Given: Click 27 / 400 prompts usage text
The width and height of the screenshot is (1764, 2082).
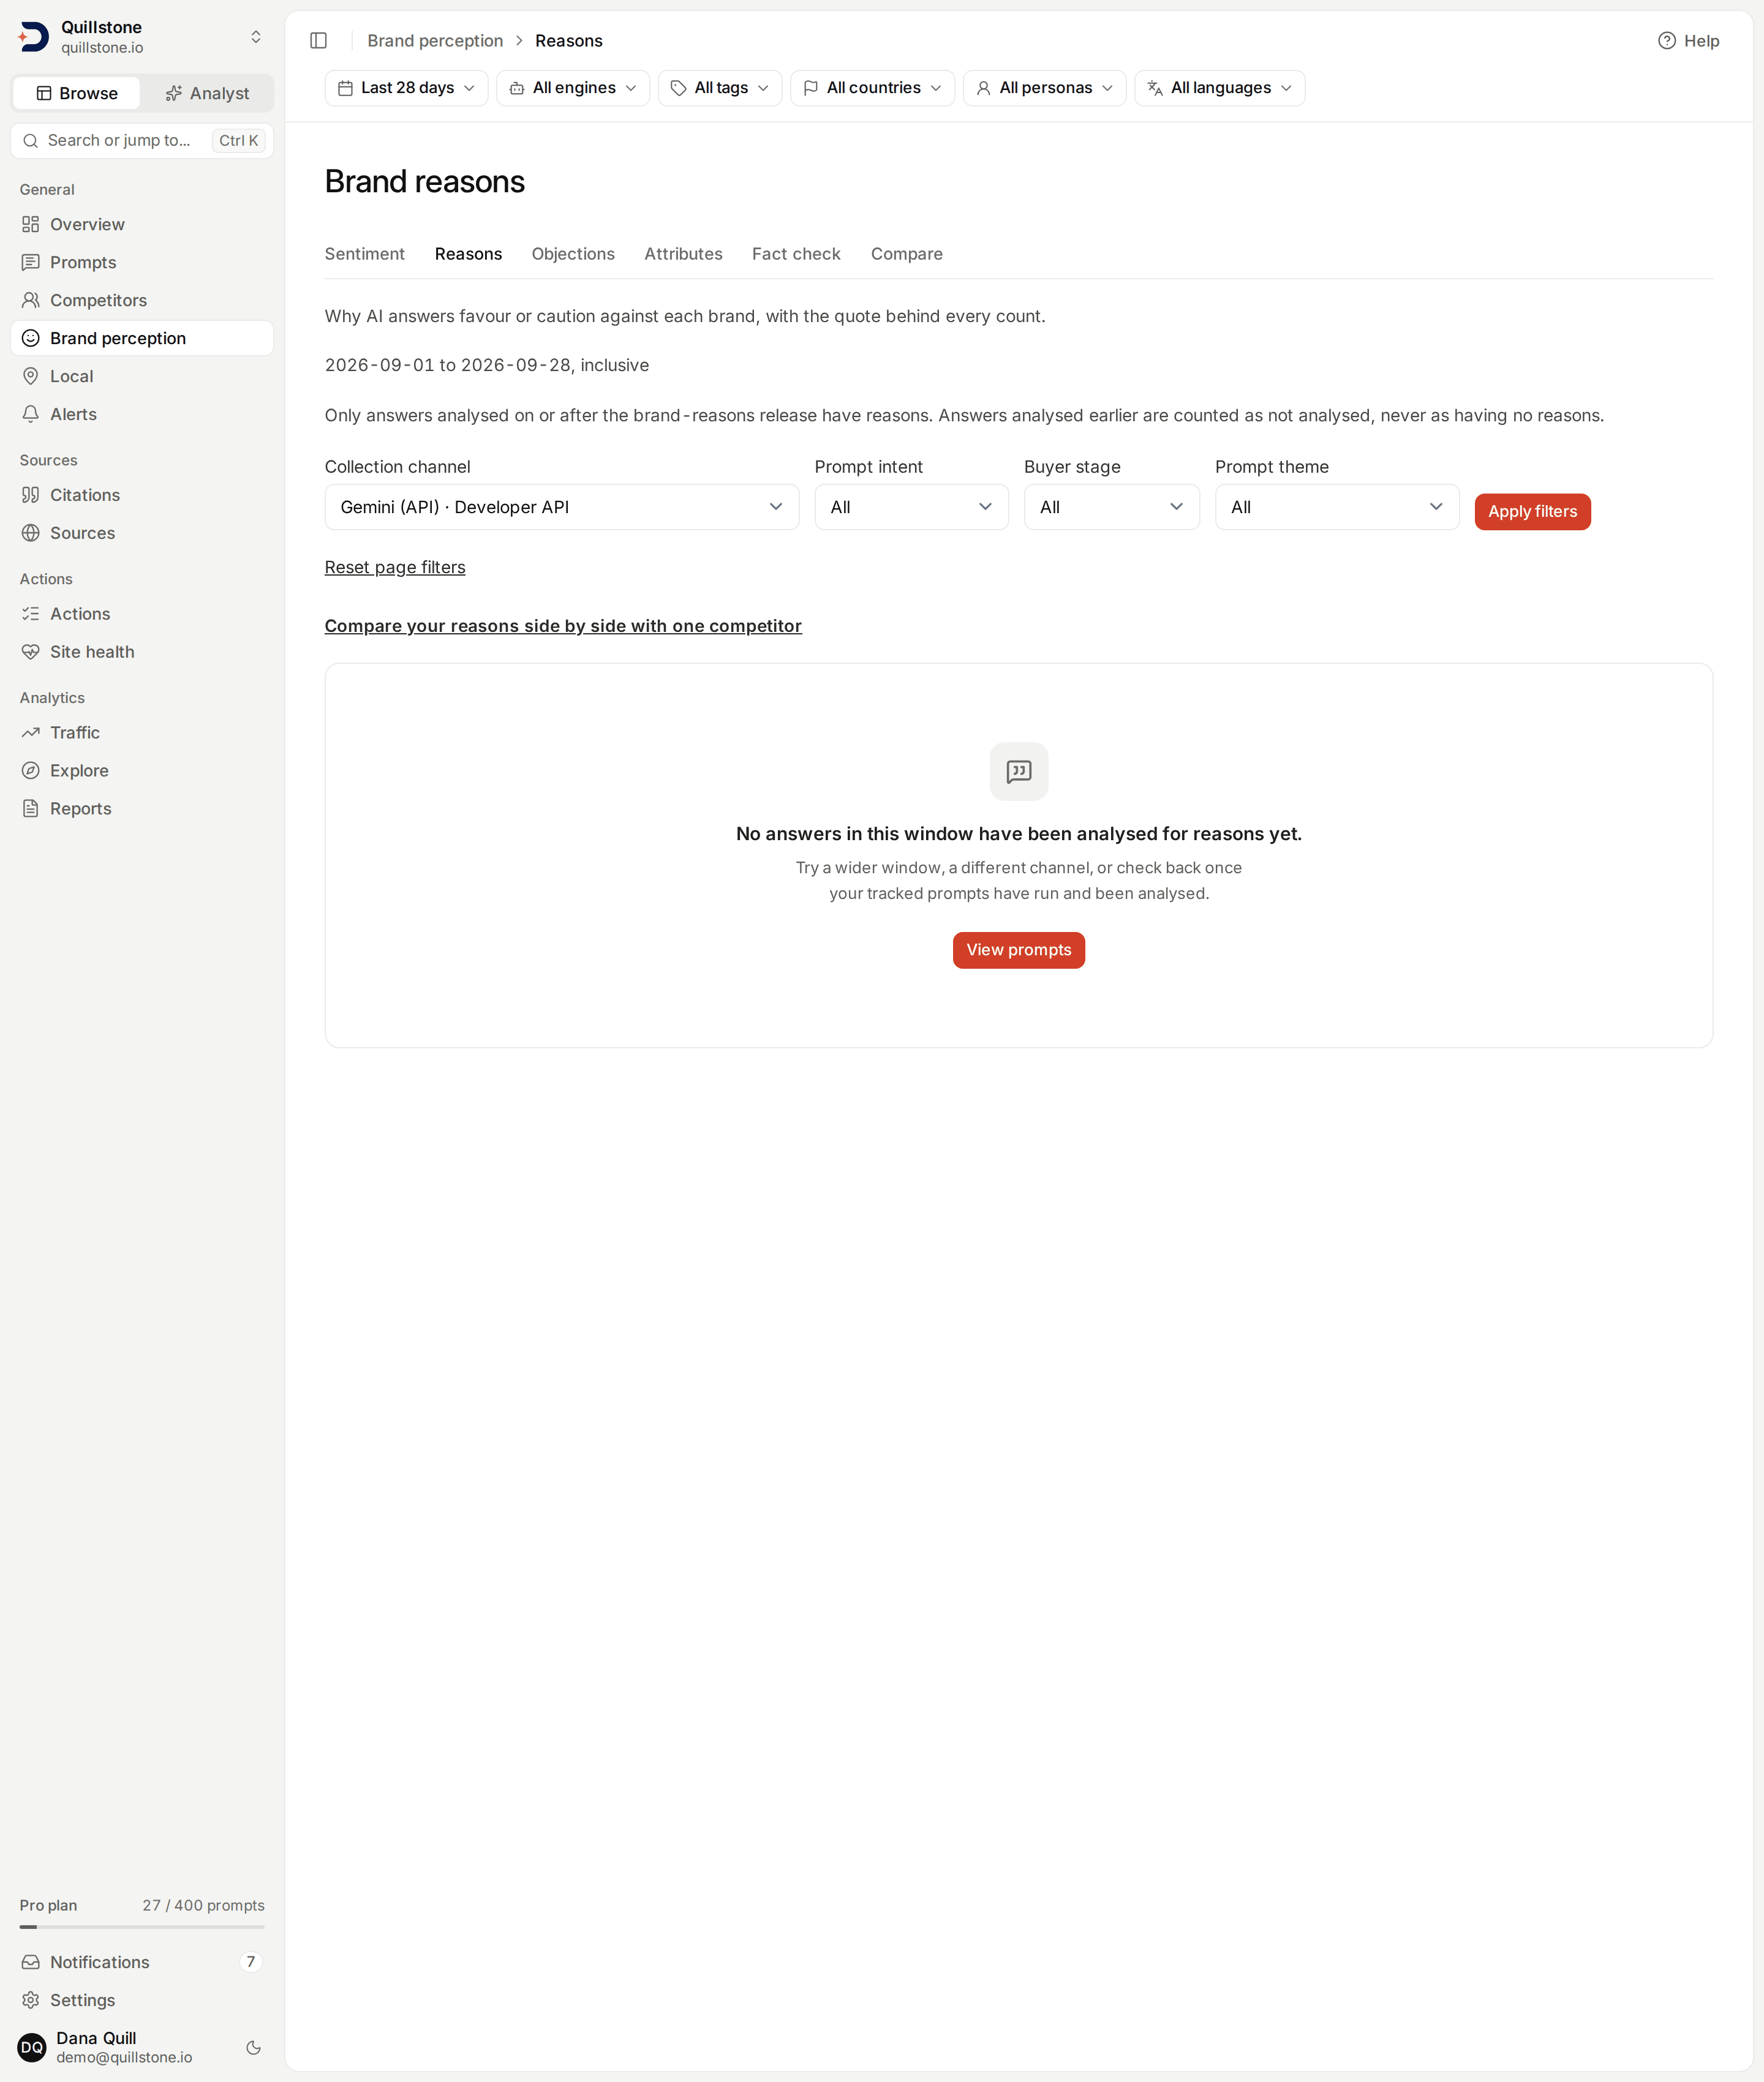Looking at the screenshot, I should click(x=203, y=1905).
